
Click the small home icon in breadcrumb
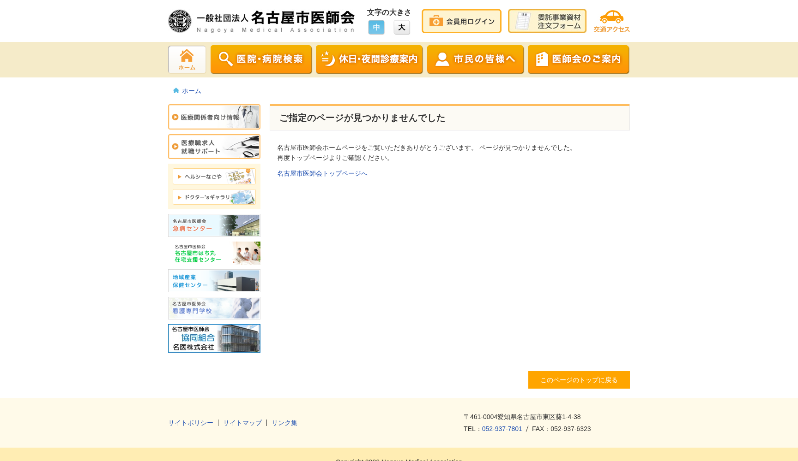pyautogui.click(x=175, y=90)
